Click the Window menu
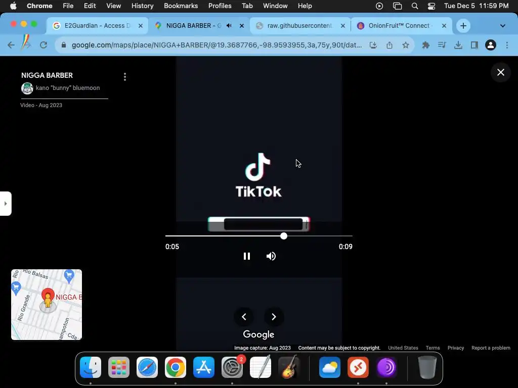This screenshot has width=518, height=388. [x=275, y=6]
